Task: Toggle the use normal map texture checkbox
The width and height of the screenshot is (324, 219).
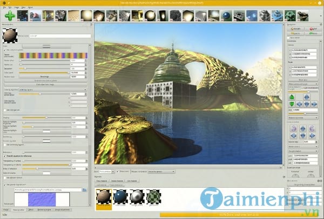Action: 5,184
